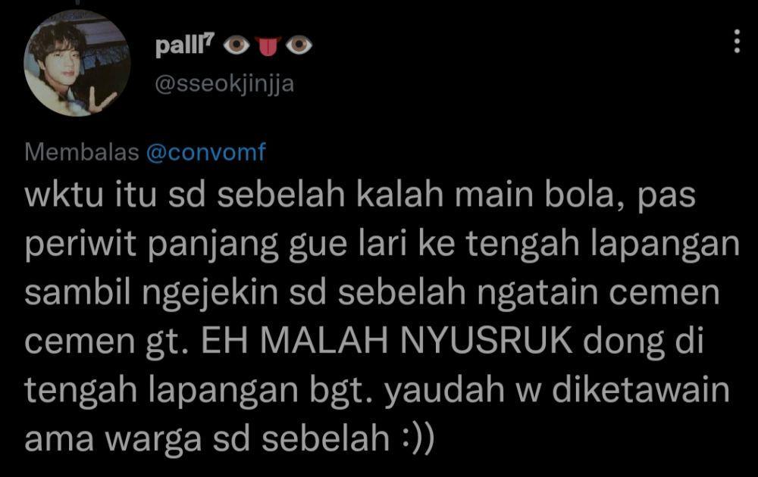Click the ':))' smiley ending the tweet
This screenshot has width=758, height=477.
[x=418, y=438]
